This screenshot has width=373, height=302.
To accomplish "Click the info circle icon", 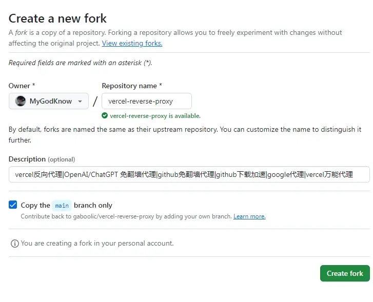I will pyautogui.click(x=15, y=244).
